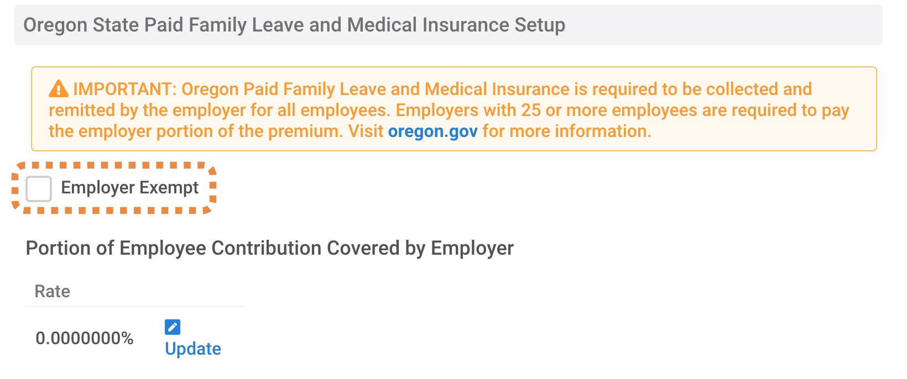
Task: Click the Employer Exempt label text
Action: pyautogui.click(x=129, y=188)
